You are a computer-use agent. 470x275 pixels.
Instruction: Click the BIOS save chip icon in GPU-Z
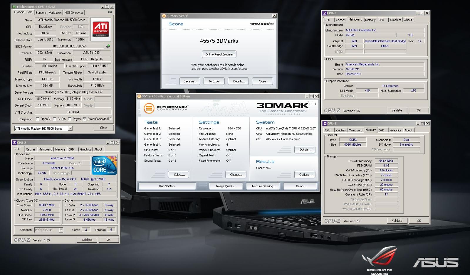(108, 46)
